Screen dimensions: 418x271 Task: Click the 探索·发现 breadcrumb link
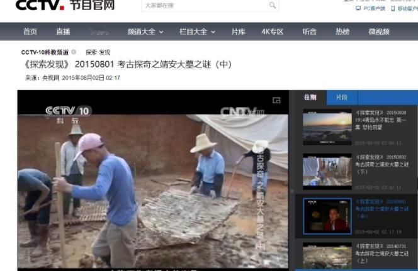click(98, 52)
